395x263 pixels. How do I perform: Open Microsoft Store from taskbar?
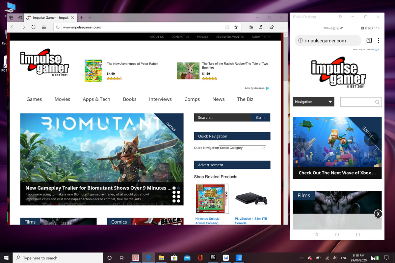tap(174, 258)
